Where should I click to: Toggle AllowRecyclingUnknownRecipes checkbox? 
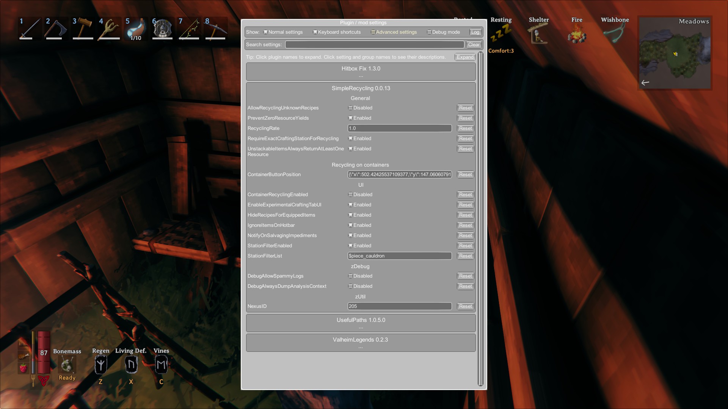[350, 108]
